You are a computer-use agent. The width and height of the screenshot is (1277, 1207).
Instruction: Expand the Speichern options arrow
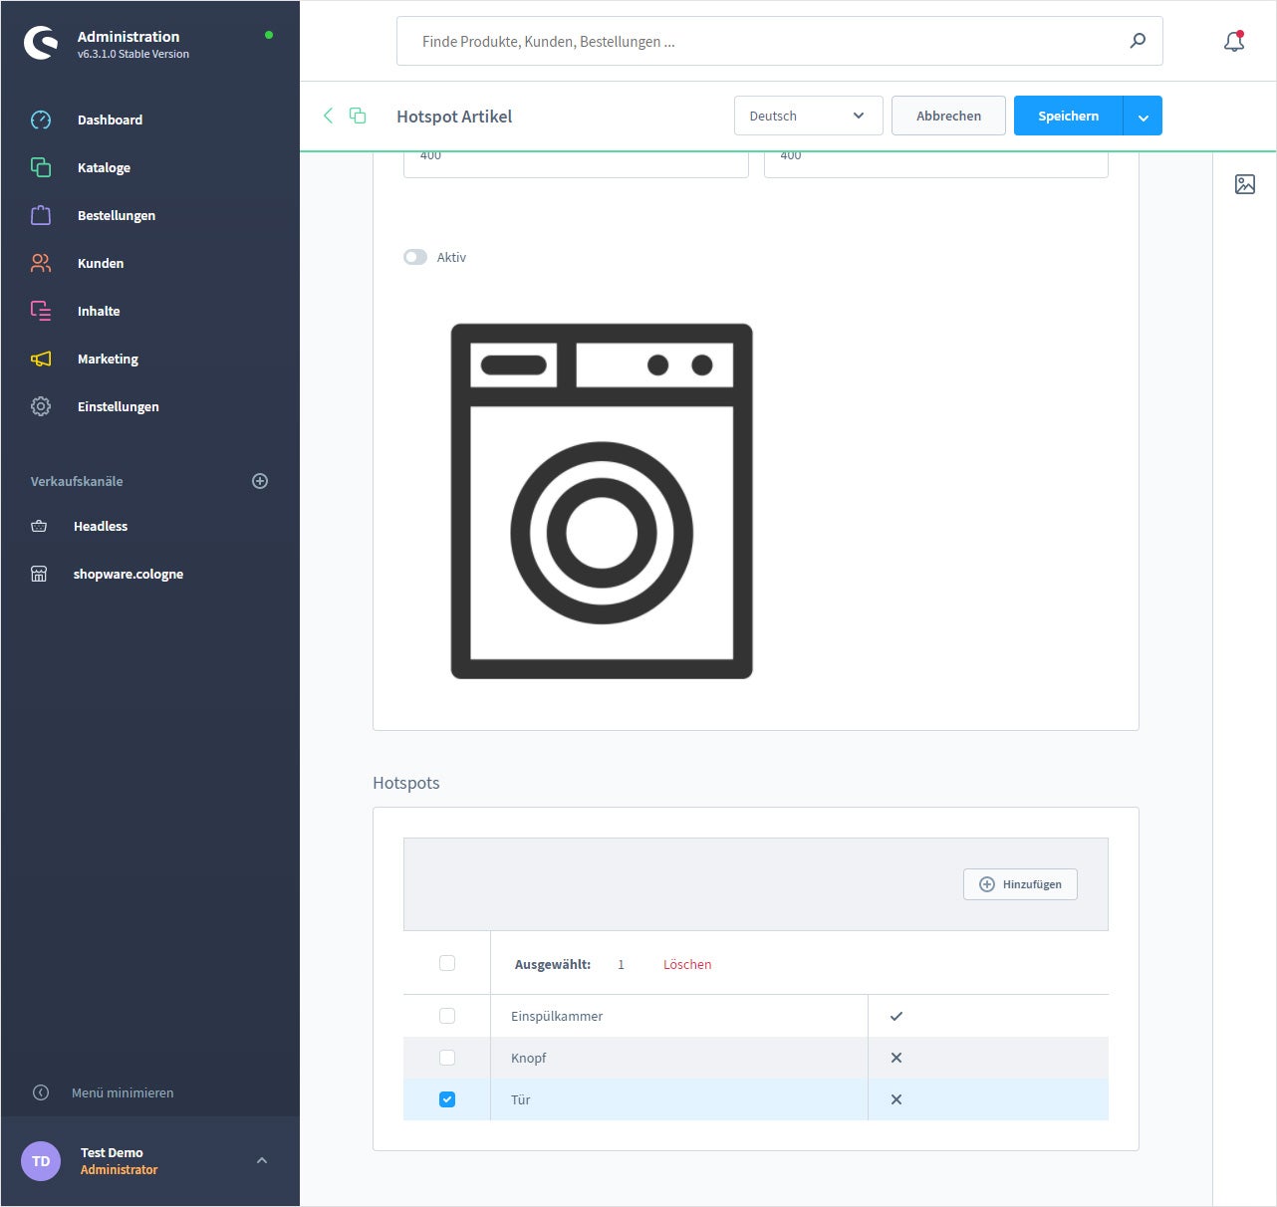(x=1143, y=116)
